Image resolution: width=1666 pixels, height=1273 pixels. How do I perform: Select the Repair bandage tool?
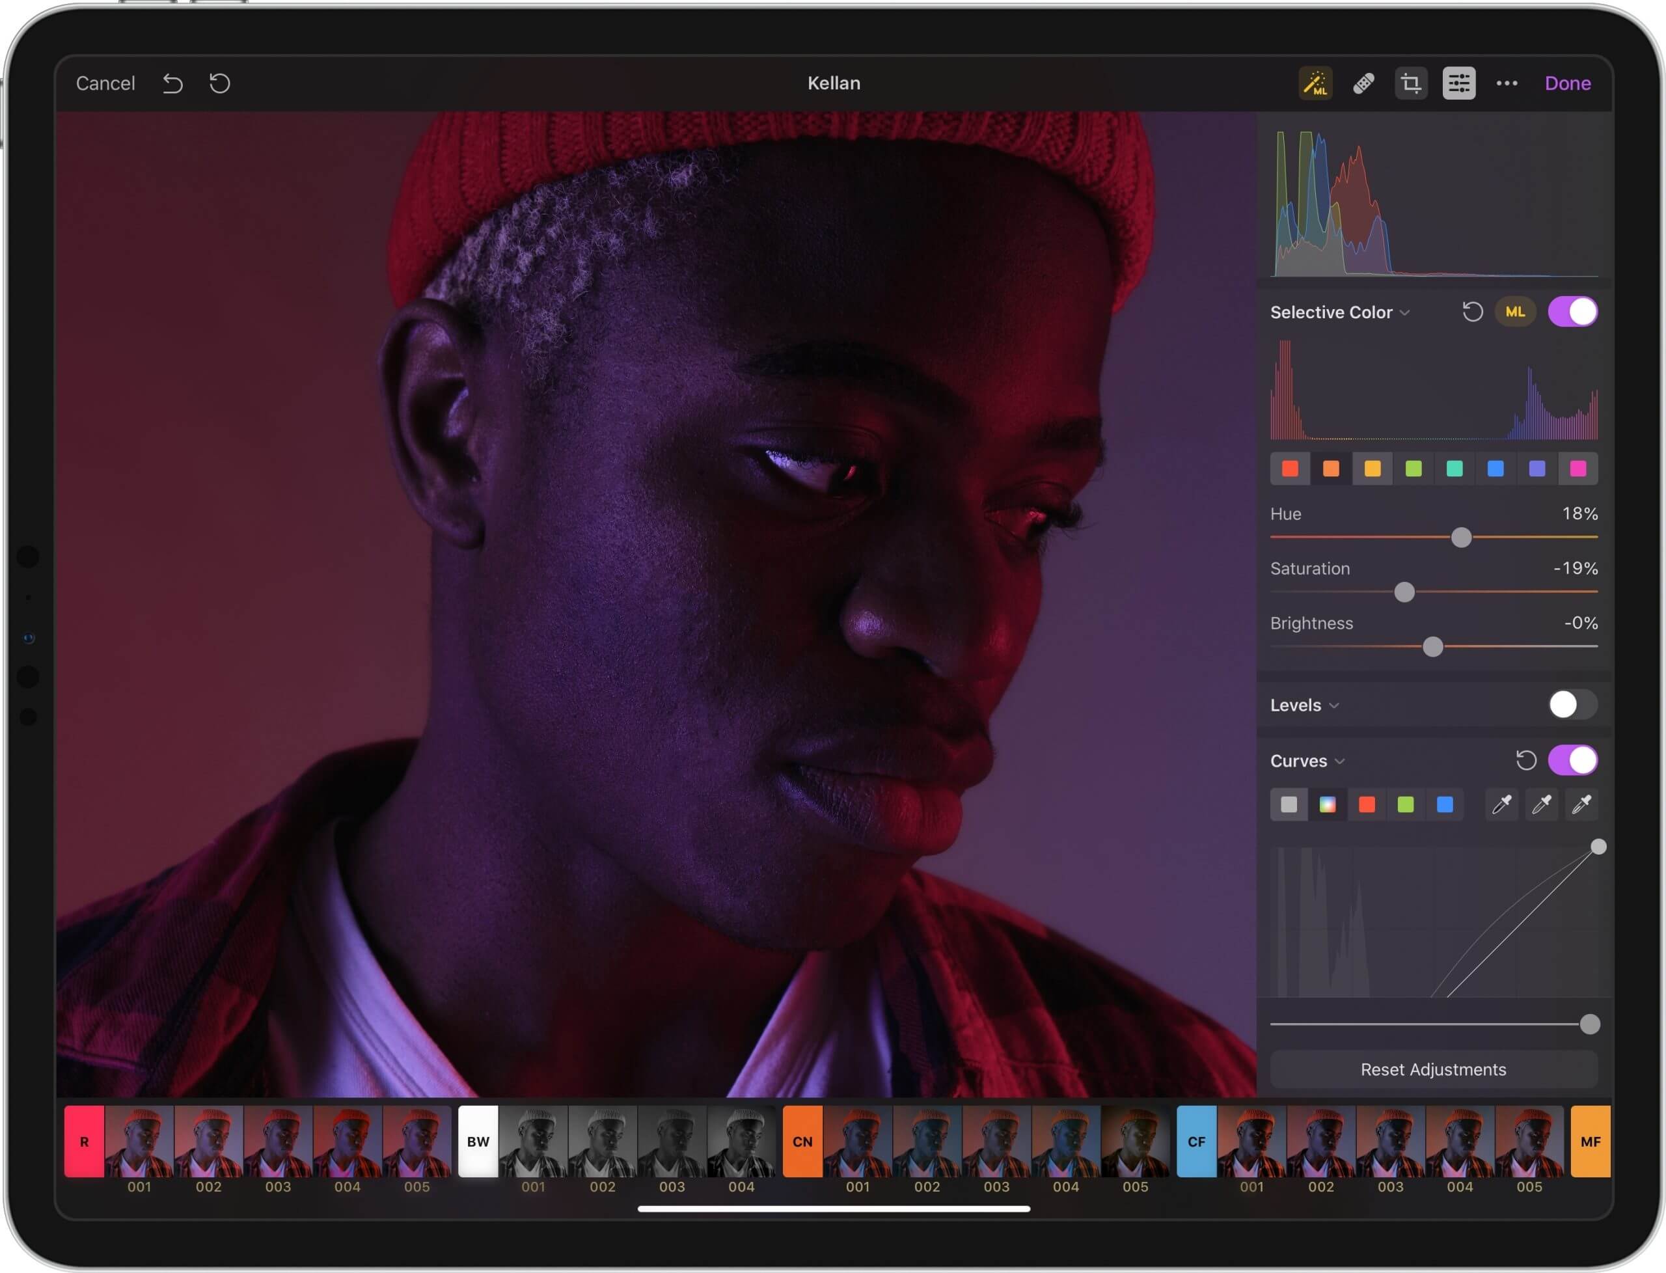[x=1363, y=83]
